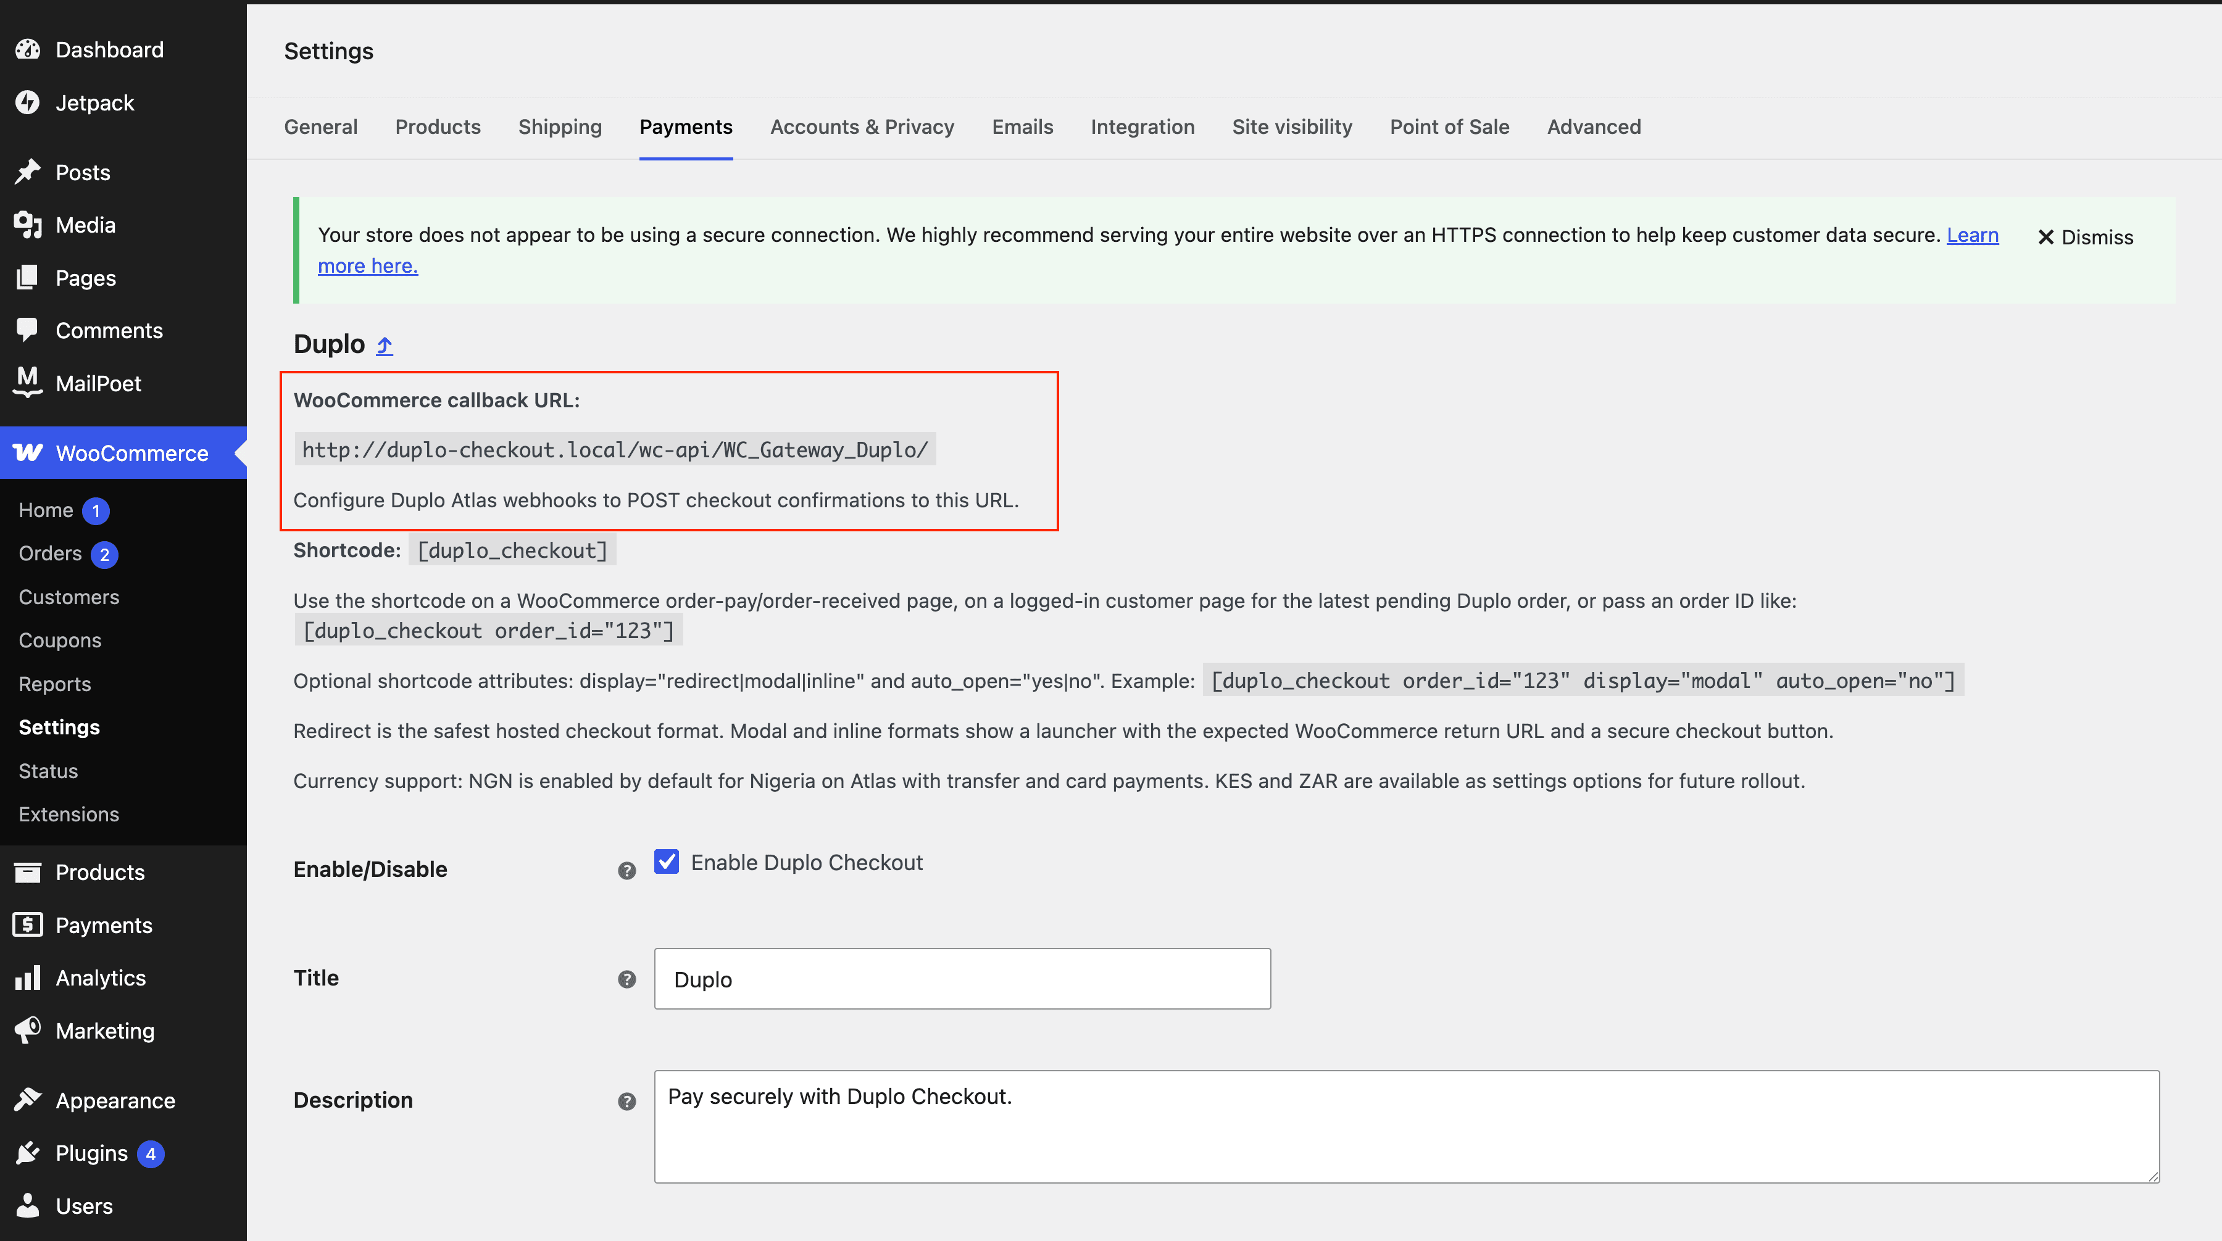
Task: Click the Dashboard gauge icon
Action: coord(28,49)
